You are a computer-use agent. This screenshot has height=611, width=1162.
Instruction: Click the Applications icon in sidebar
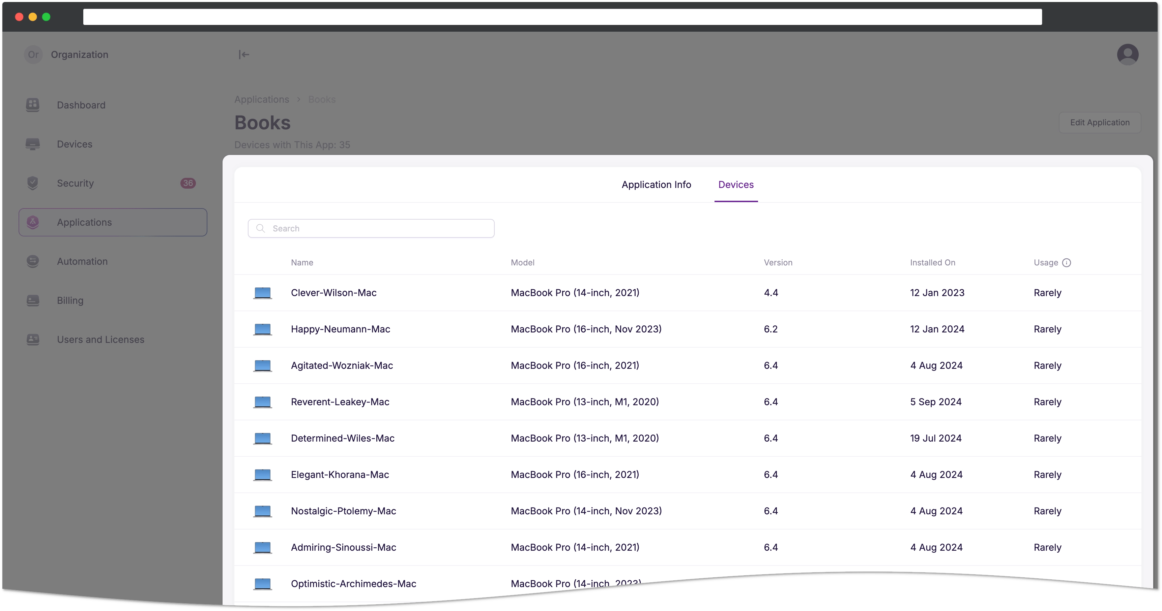32,222
